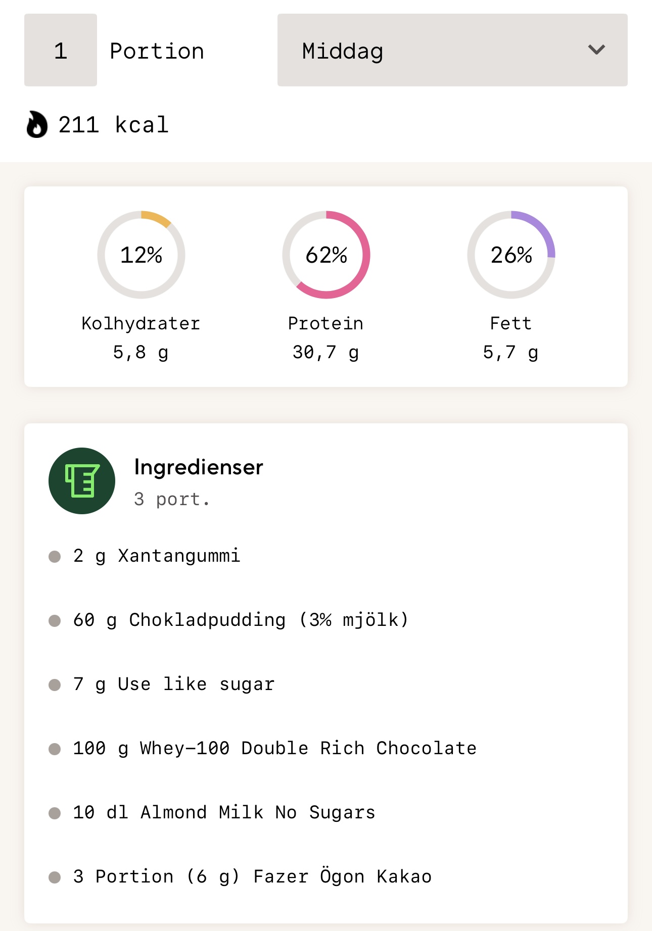Edit the portion quantity field

pos(61,50)
